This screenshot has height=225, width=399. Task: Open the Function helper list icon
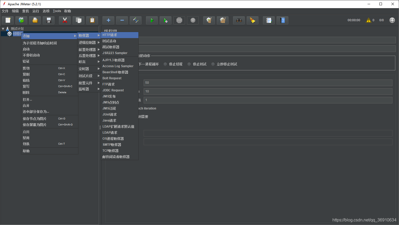coord(269,20)
